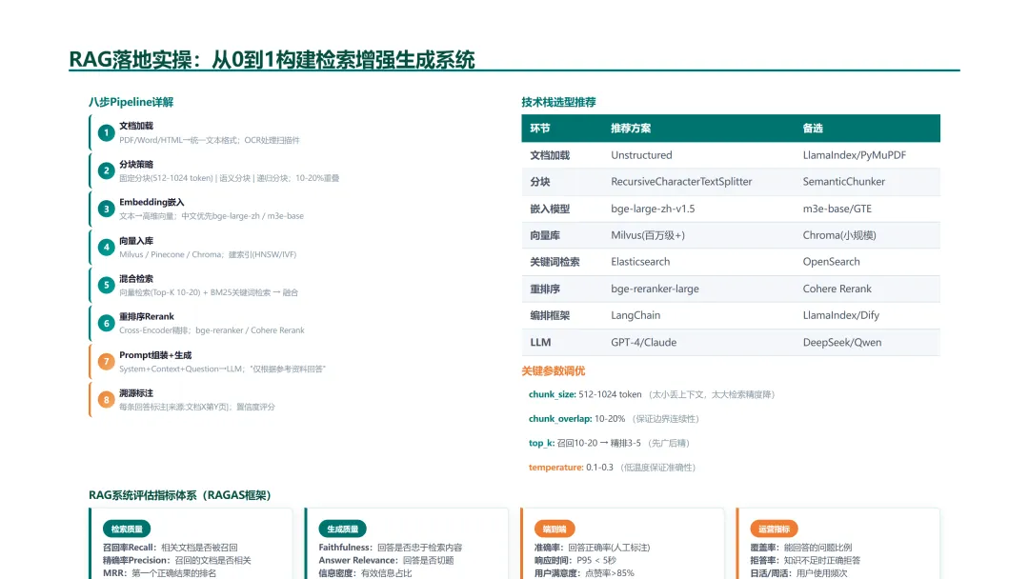1029x579 pixels.
Task: Click the SemanticChunker cell
Action: [x=844, y=182]
